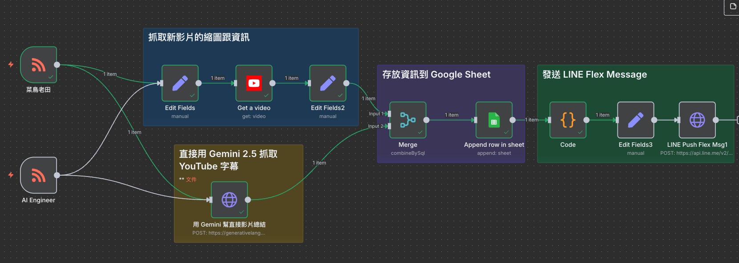The height and width of the screenshot is (263, 739).
Task: Open the Append row in sheet node
Action: point(494,120)
